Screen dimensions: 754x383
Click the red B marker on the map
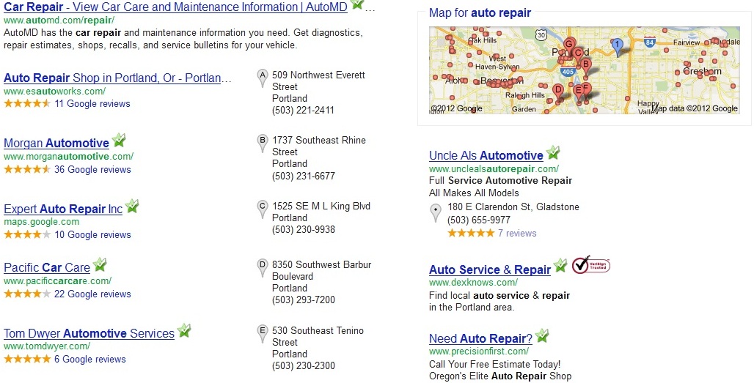click(x=585, y=66)
